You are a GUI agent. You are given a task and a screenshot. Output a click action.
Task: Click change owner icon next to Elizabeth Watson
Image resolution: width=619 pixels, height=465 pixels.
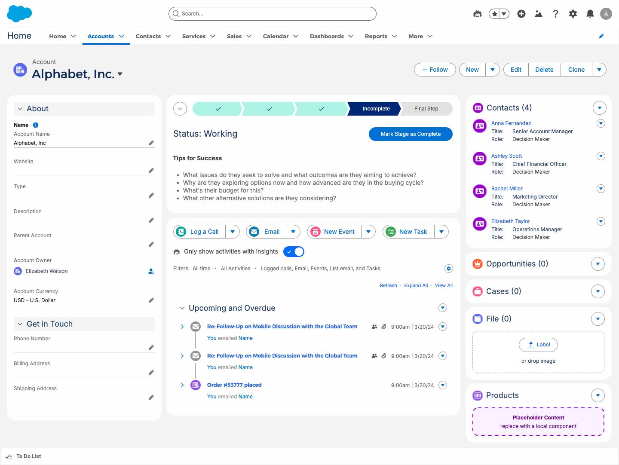(151, 271)
